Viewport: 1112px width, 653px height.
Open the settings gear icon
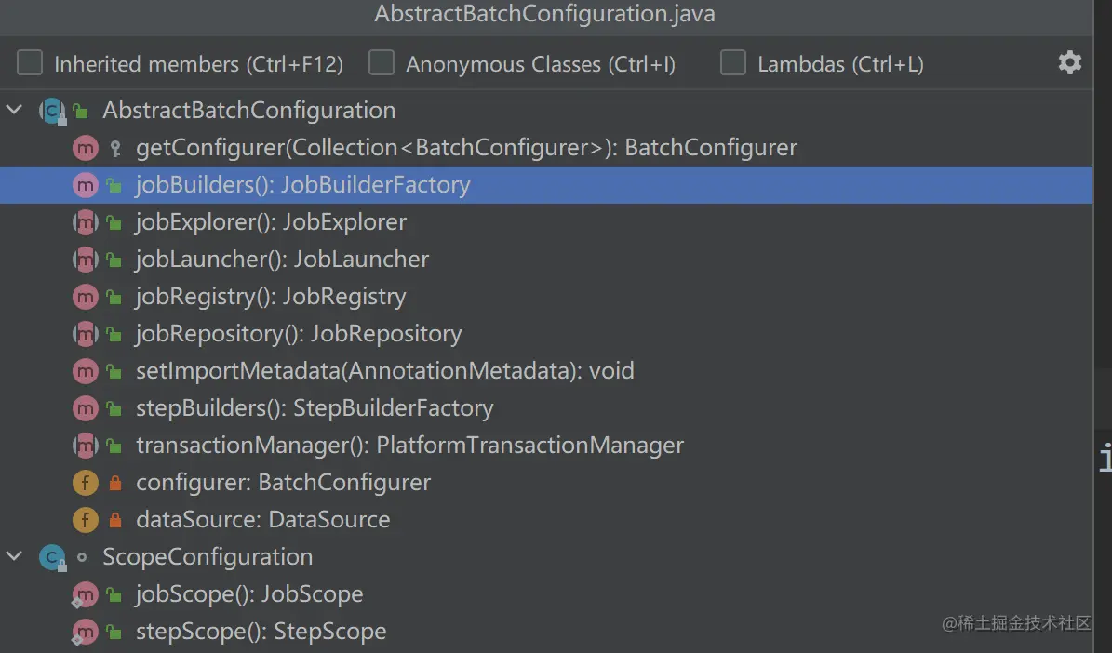tap(1069, 63)
